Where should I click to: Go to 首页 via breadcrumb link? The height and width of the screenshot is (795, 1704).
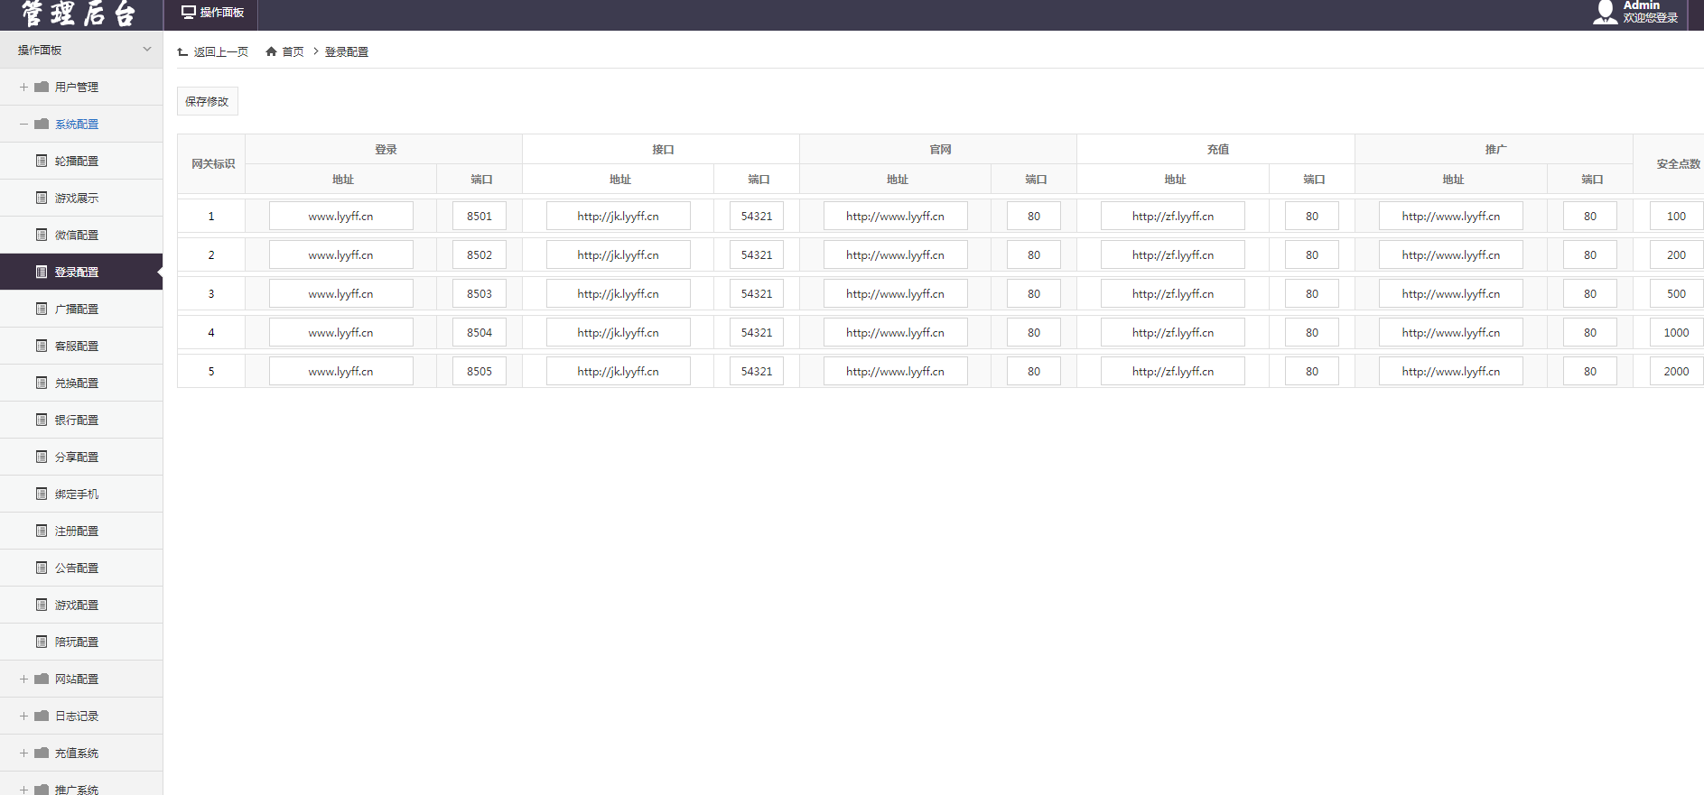tap(293, 51)
